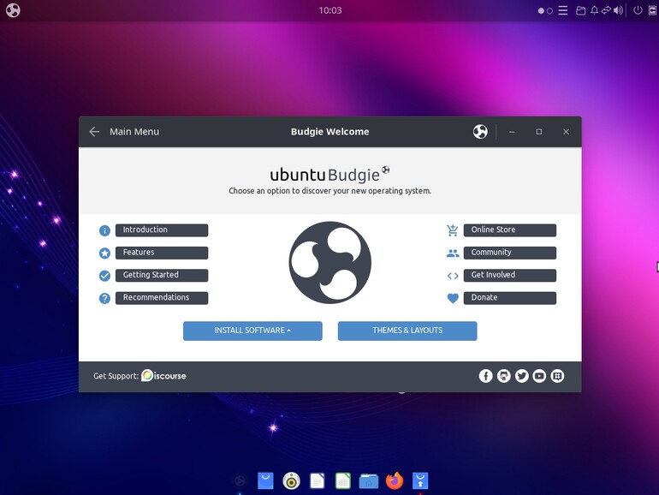
Task: Click the Donate button
Action: 510,298
